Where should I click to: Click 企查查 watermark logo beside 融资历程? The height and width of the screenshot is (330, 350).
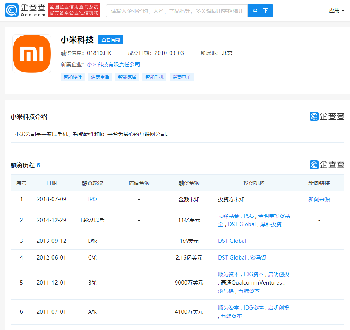[x=327, y=165]
